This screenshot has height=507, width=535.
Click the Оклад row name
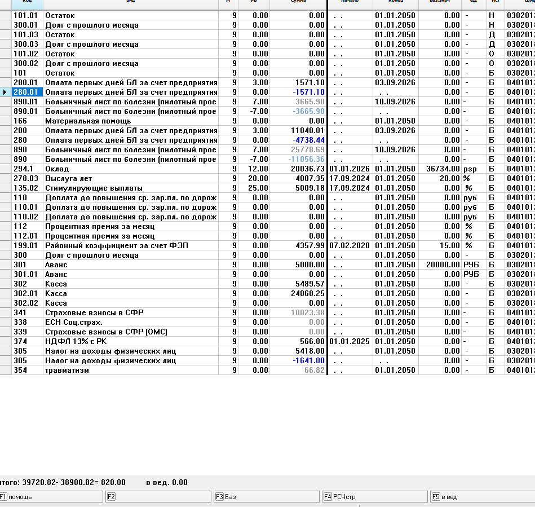pyautogui.click(x=57, y=169)
